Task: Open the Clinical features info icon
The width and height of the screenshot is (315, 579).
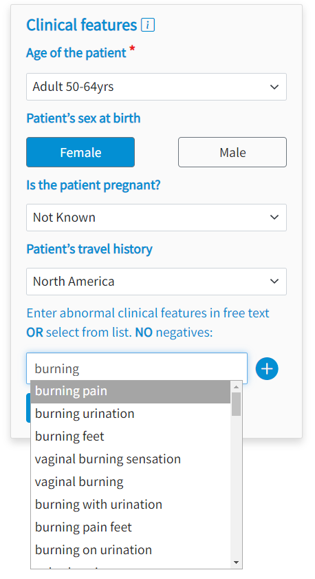Action: tap(148, 25)
